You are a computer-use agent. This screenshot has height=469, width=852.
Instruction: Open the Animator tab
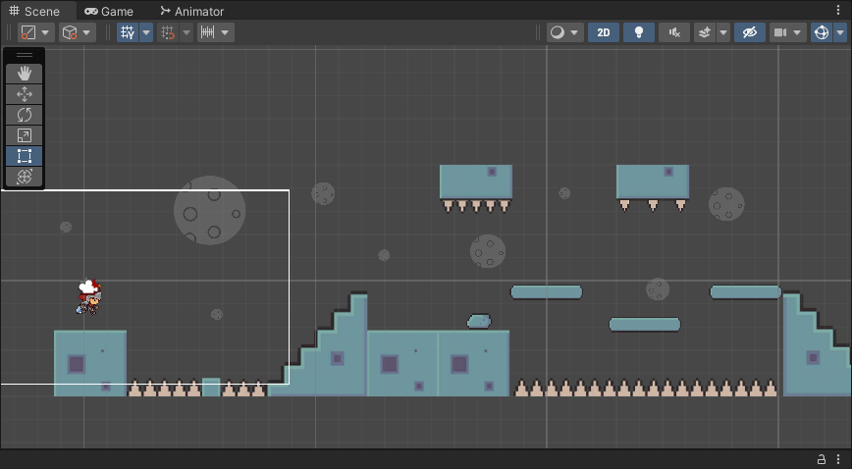[191, 11]
